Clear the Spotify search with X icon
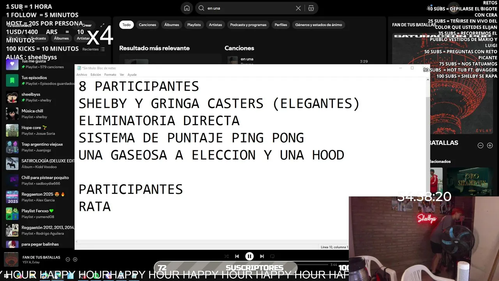Image resolution: width=499 pixels, height=281 pixels. click(298, 8)
